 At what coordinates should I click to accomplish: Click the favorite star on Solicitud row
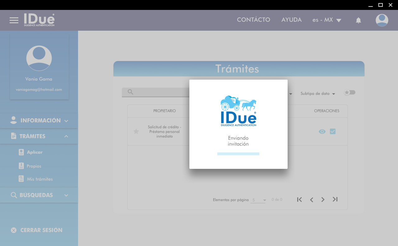pos(136,132)
